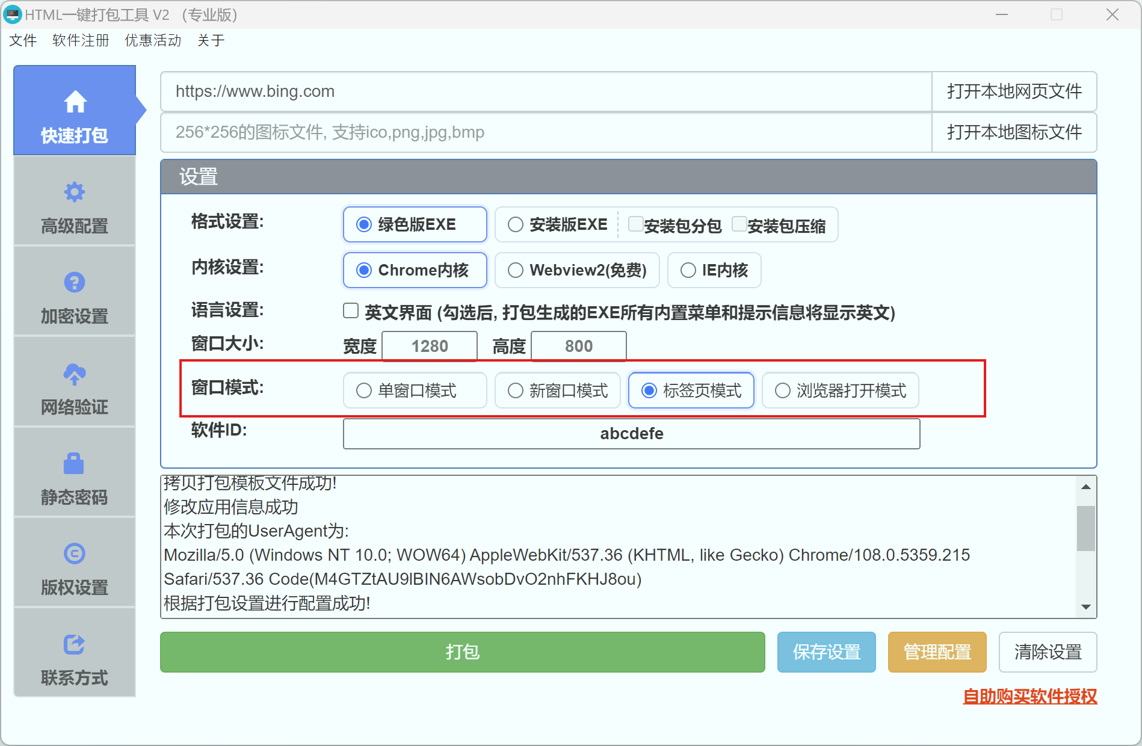Open the 软件注册 menu
The height and width of the screenshot is (746, 1142).
tap(80, 40)
